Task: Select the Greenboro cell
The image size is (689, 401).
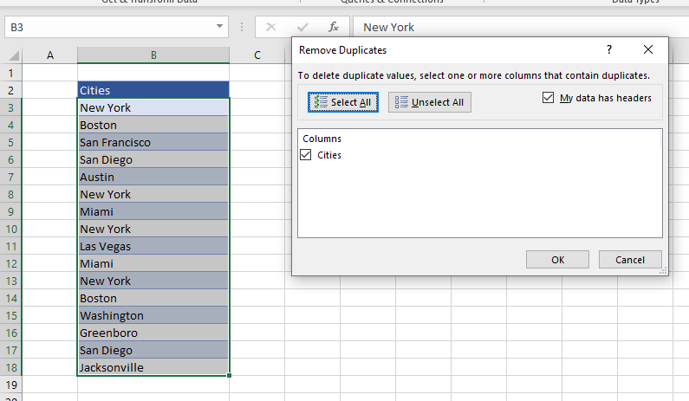Action: [153, 333]
